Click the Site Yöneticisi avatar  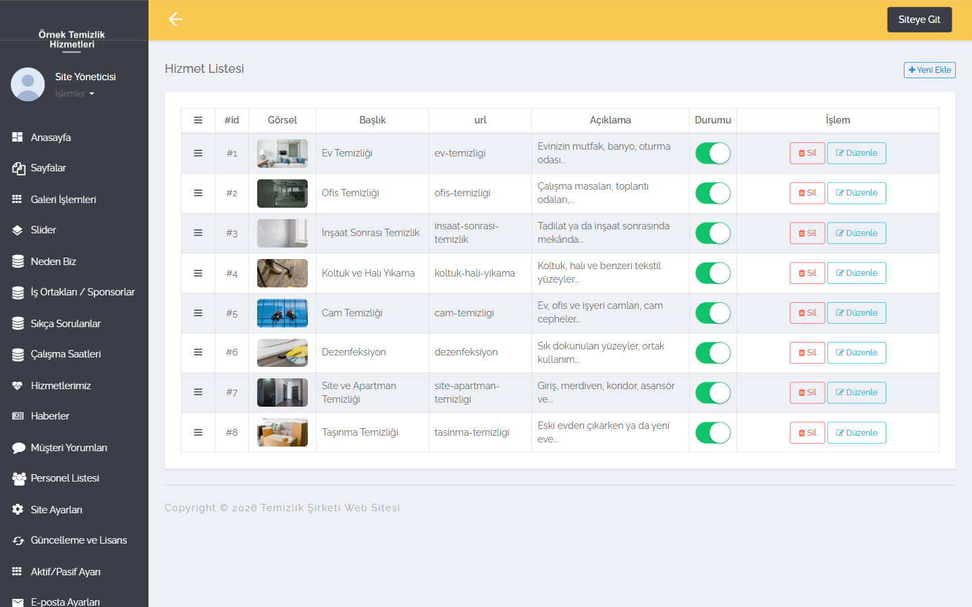coord(28,84)
